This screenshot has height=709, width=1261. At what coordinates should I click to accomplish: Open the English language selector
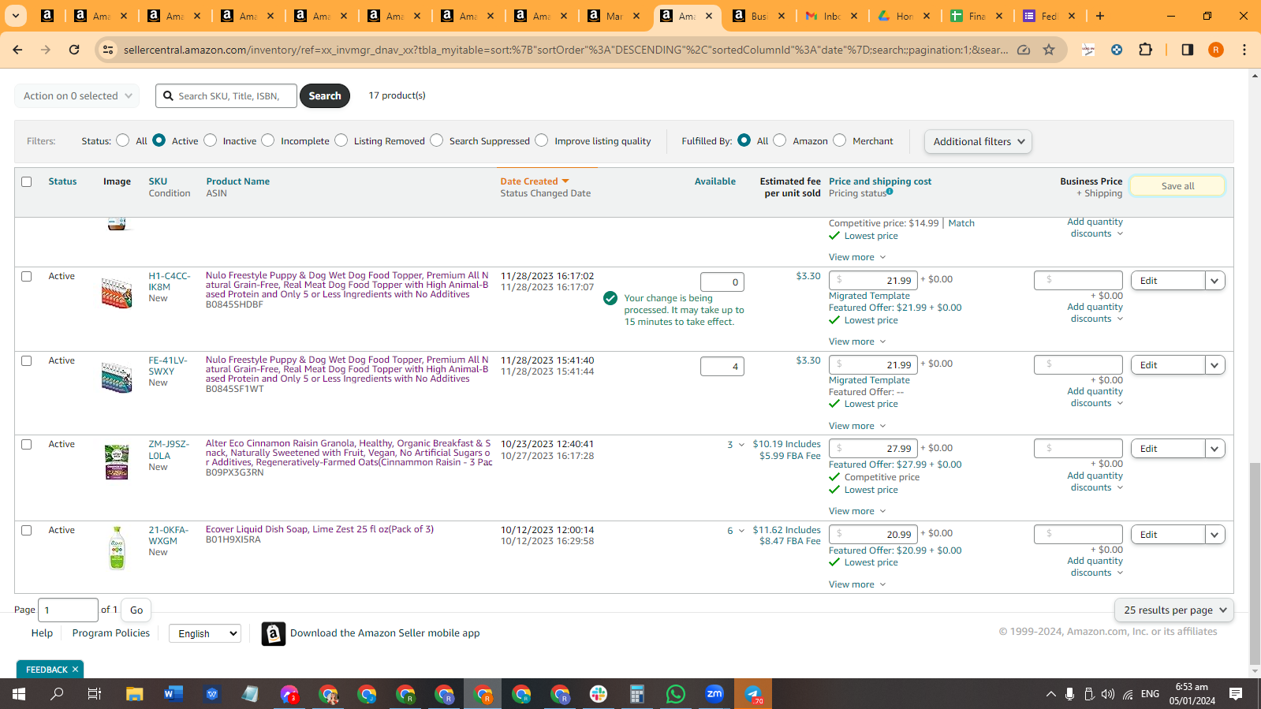pos(205,633)
